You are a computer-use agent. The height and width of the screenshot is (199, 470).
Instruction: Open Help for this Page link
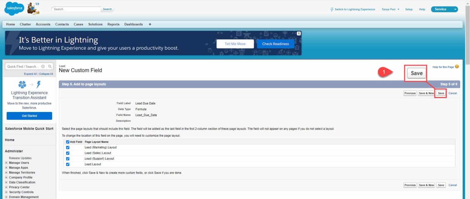[443, 67]
